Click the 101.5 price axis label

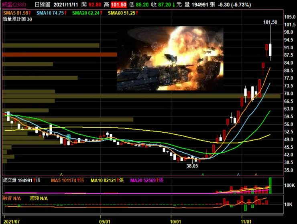(290, 24)
